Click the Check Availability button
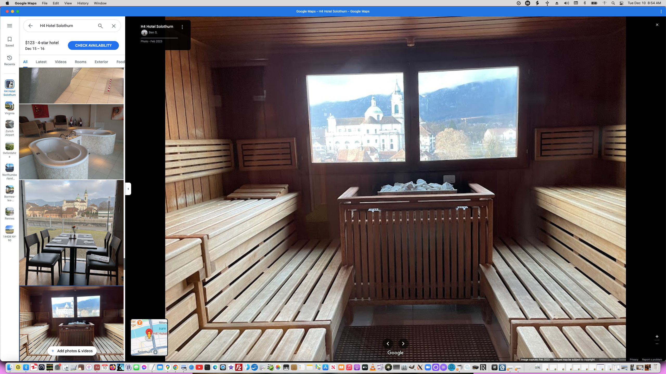 93,45
